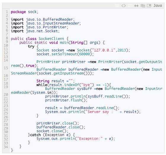
Task: Click line number 8 in gutter
Action: (x=7, y=38)
